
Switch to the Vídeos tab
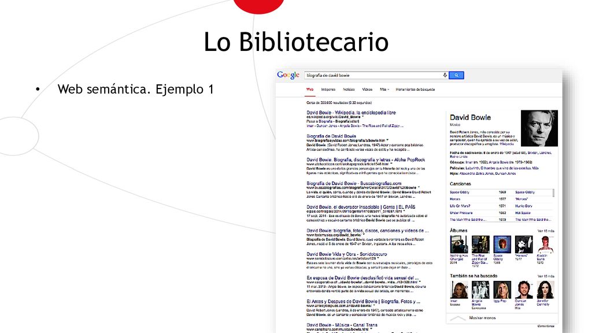click(x=367, y=90)
